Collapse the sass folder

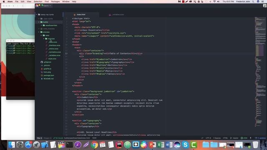click(41, 35)
